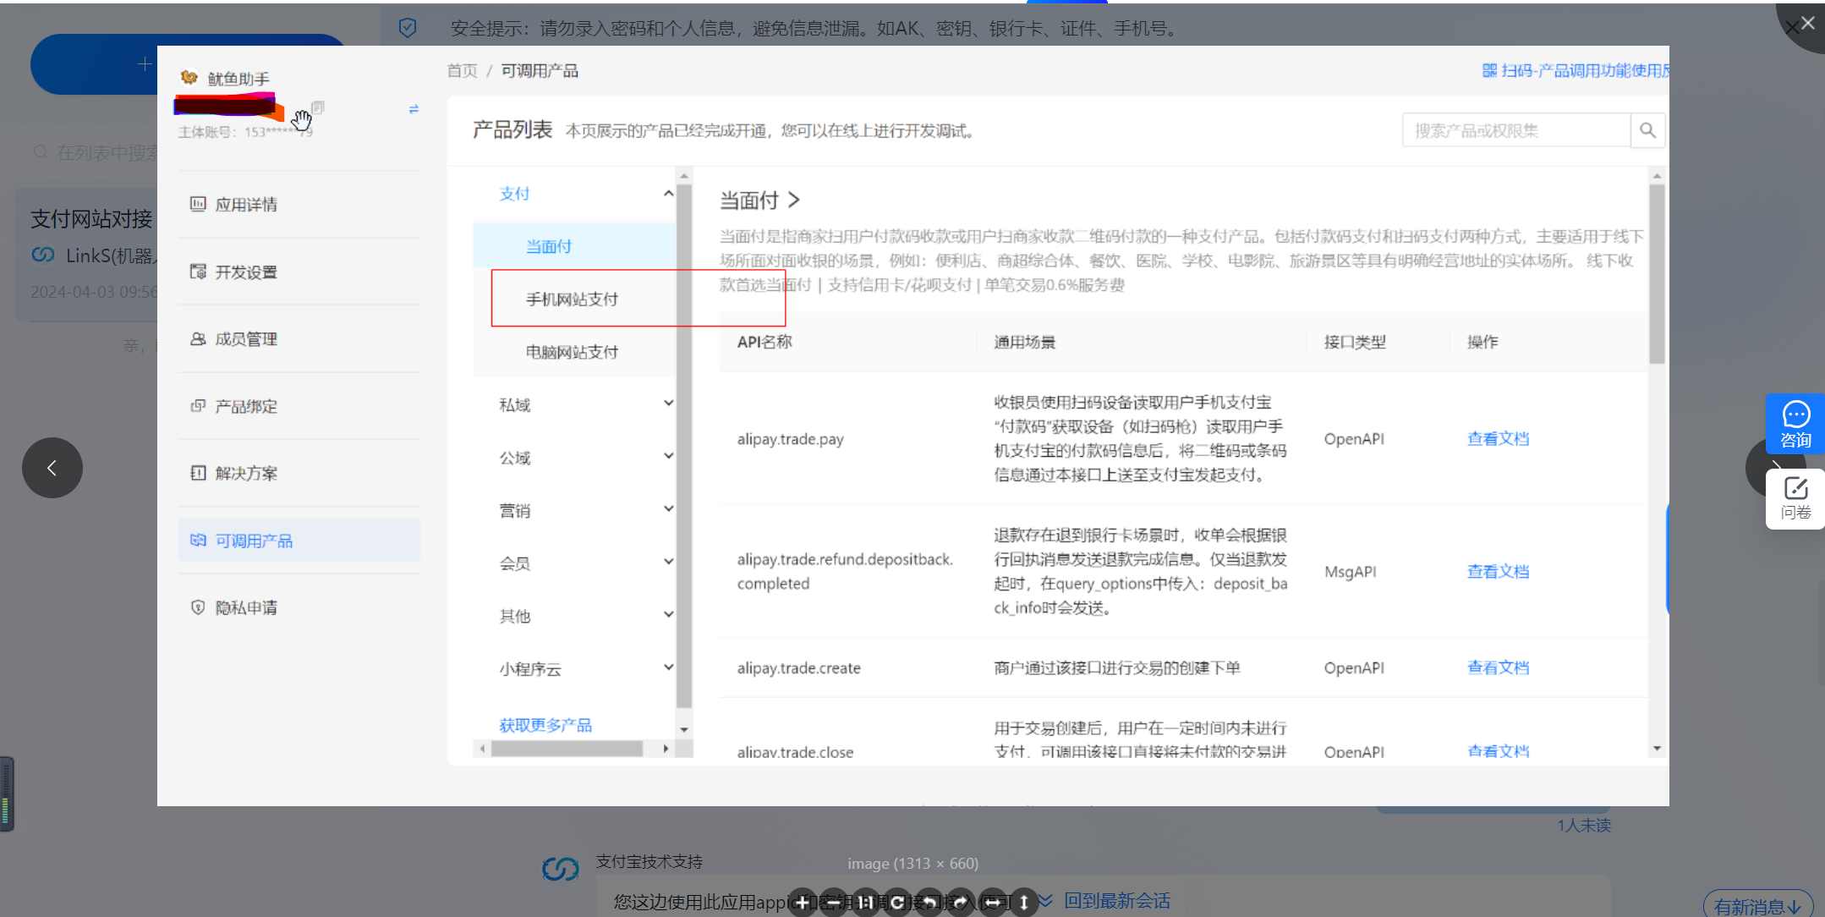Open 查看文档 for alipay.trade.close
The width and height of the screenshot is (1825, 917).
pos(1498,750)
